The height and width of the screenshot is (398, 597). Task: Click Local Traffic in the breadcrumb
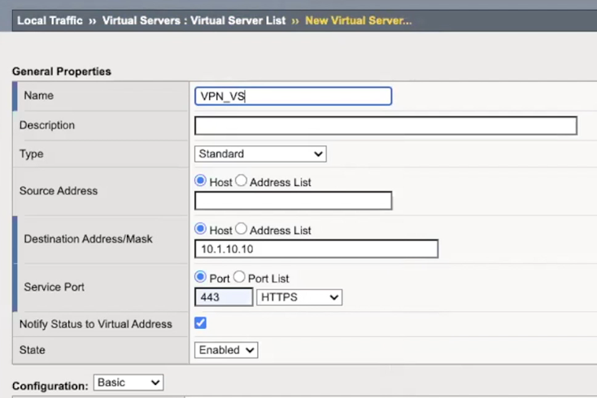coord(50,20)
